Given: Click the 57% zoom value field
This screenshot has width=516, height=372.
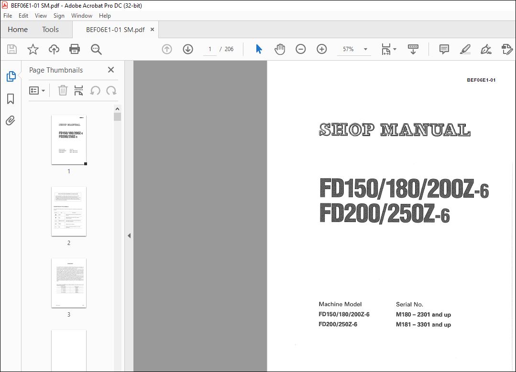Looking at the screenshot, I should point(348,49).
